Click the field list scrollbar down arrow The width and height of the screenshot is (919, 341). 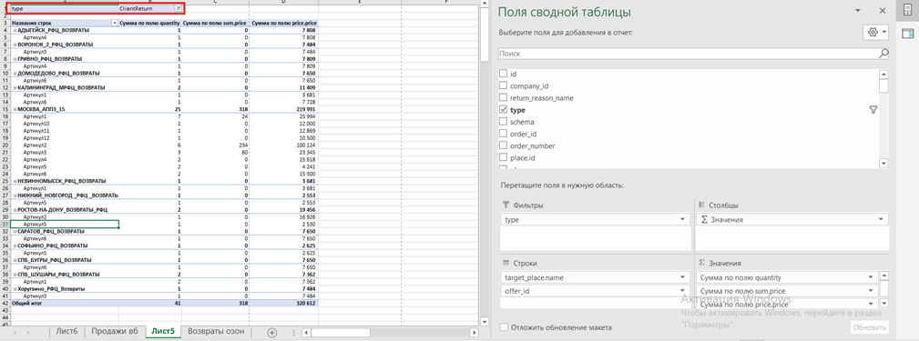[883, 164]
